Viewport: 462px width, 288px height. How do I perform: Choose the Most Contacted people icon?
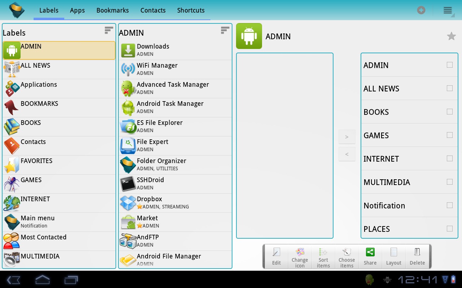pos(12,241)
